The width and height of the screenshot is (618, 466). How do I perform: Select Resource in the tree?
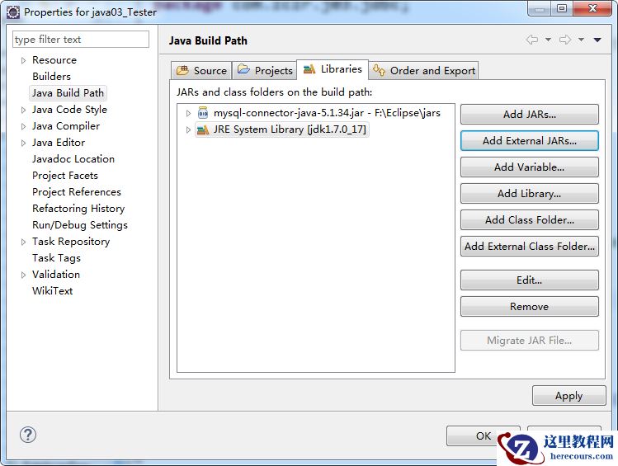pos(54,60)
